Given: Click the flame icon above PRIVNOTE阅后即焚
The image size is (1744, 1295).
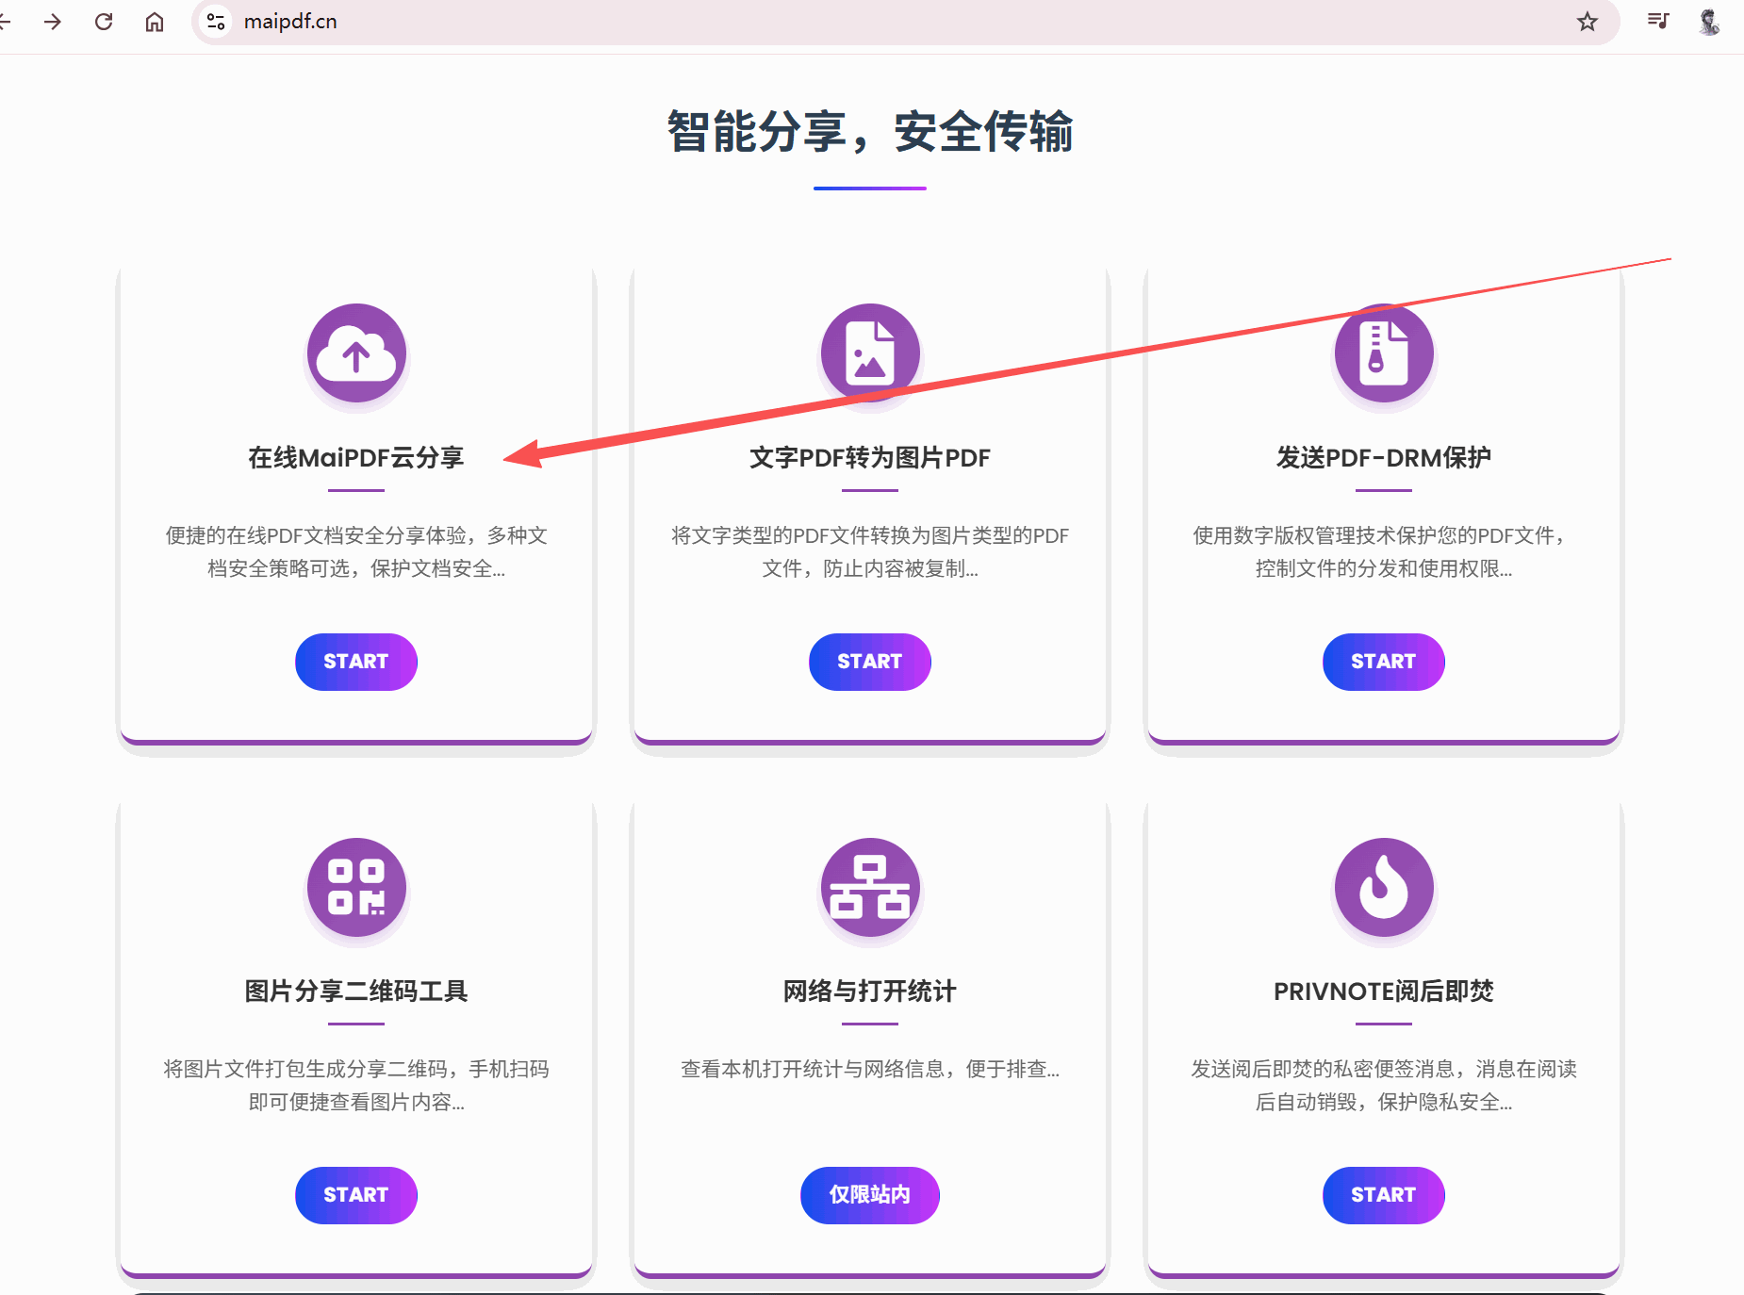Looking at the screenshot, I should pos(1383,887).
